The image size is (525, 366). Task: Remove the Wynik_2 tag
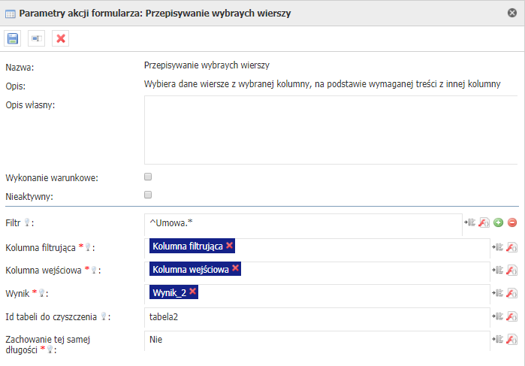click(x=192, y=292)
